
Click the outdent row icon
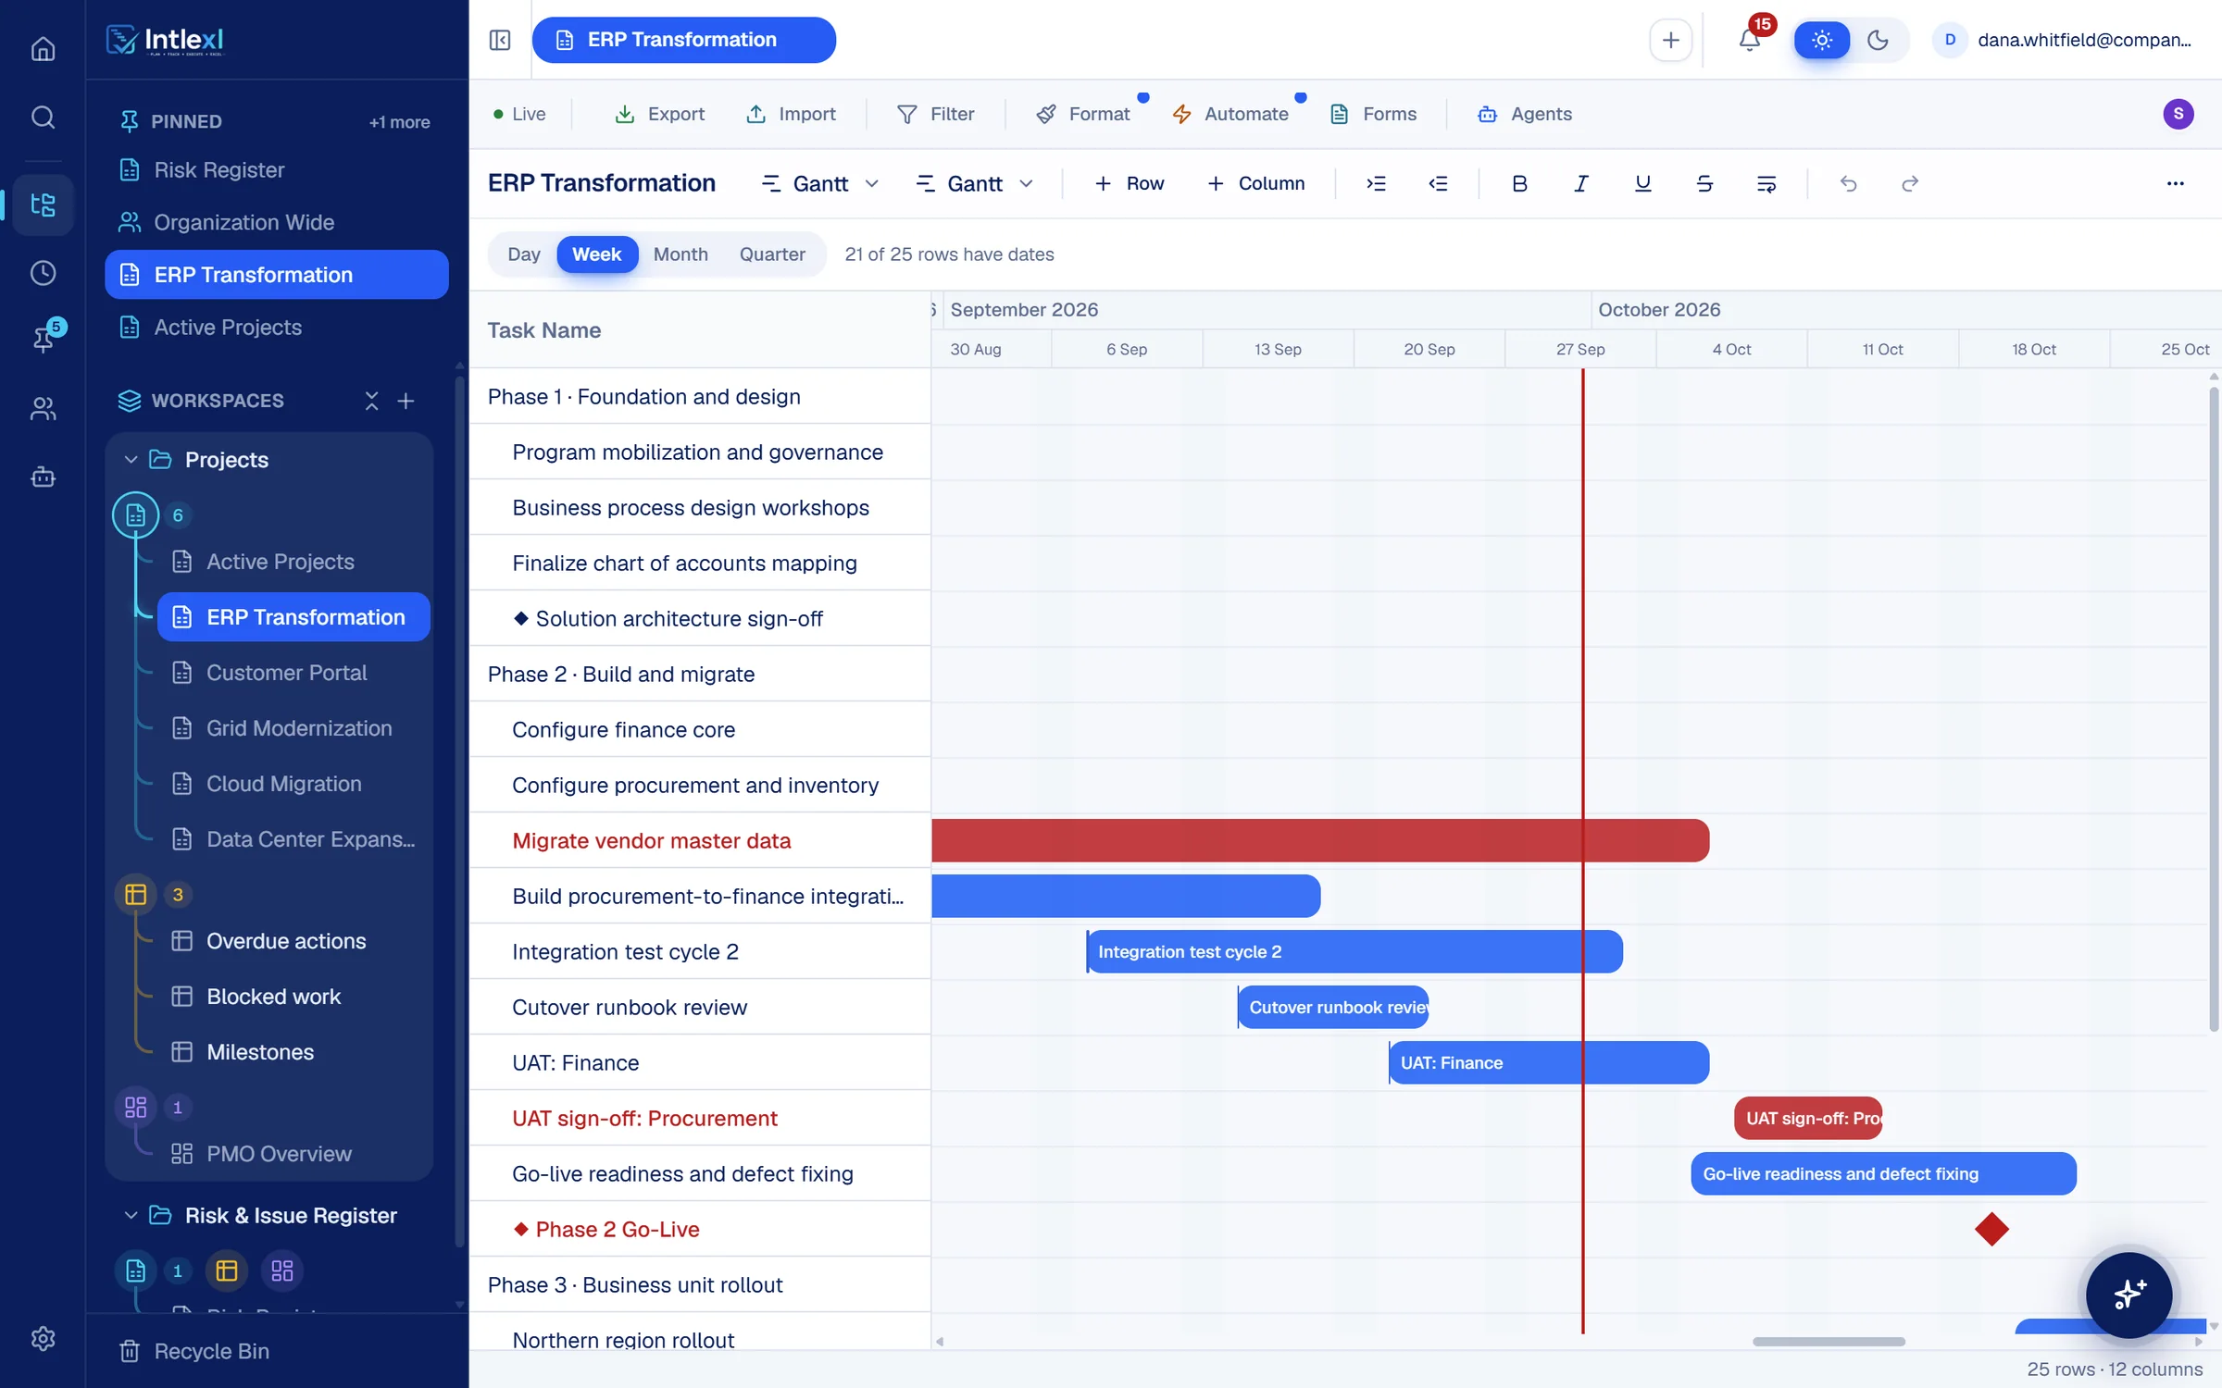click(x=1438, y=183)
